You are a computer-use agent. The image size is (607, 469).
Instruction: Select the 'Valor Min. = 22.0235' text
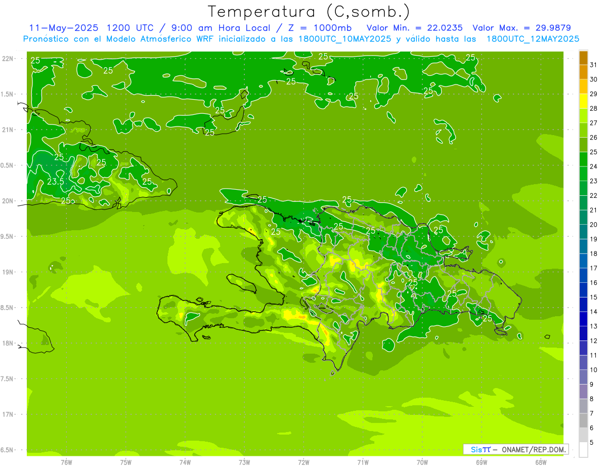(414, 28)
